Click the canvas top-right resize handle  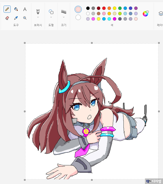coord(159,43)
